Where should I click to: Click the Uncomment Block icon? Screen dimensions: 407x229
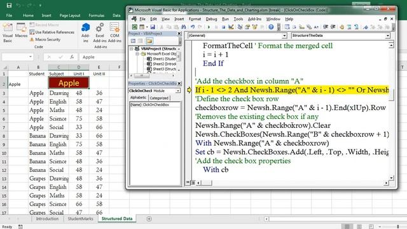click(x=356, y=27)
